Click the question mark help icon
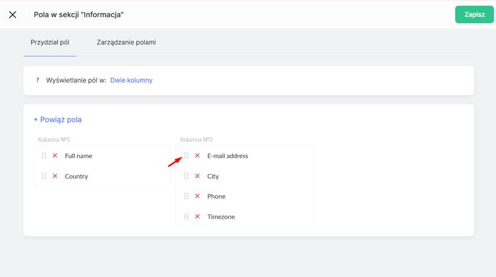 [38, 80]
